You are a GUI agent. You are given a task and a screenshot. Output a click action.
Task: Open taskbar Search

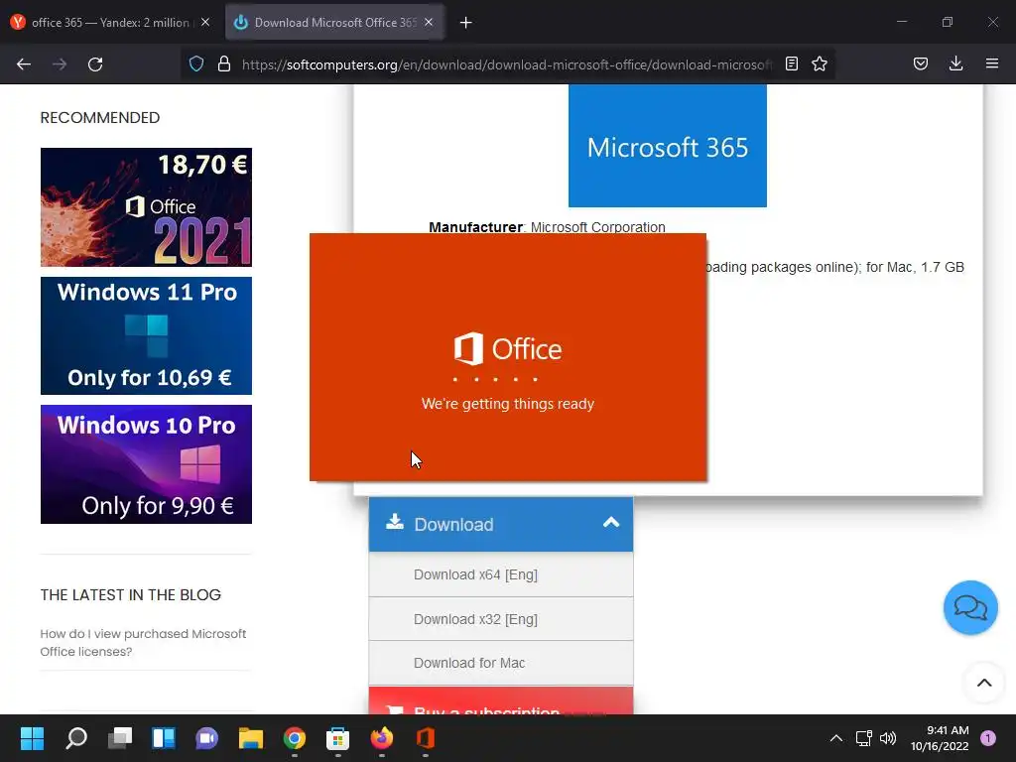click(75, 738)
